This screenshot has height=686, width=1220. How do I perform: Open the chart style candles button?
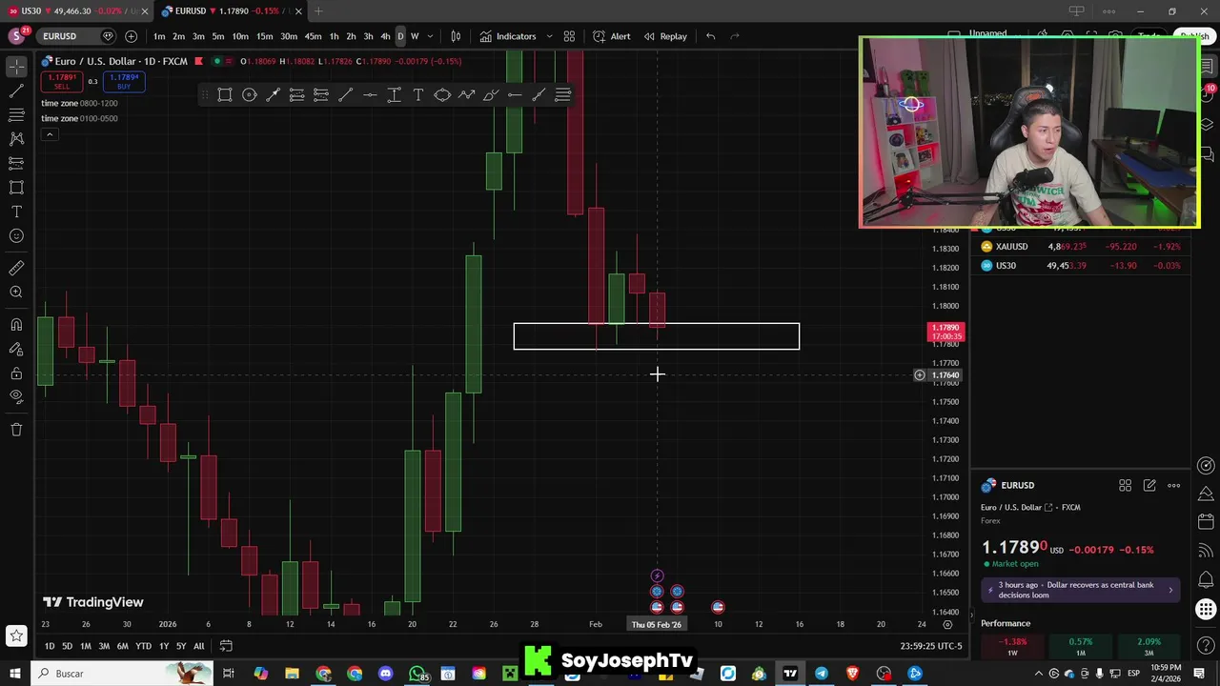pos(456,36)
